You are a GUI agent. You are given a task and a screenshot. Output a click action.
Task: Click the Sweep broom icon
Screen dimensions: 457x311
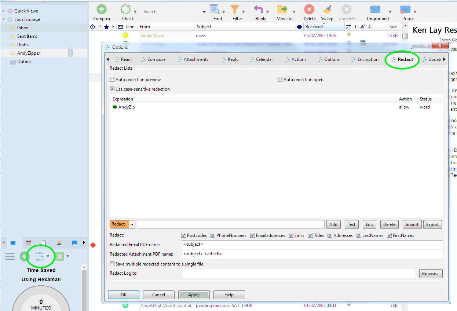point(327,10)
